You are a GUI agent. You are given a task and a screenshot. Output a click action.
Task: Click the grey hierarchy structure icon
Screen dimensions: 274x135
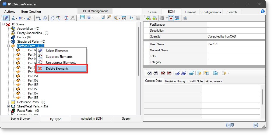[73, 18]
